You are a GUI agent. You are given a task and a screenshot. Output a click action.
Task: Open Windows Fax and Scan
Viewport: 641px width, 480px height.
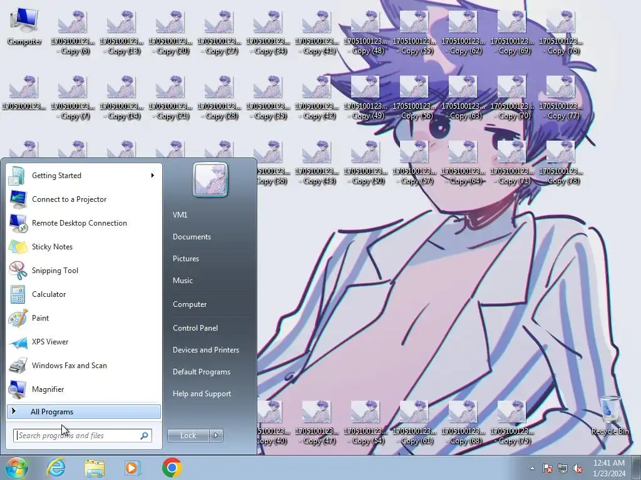click(84, 365)
